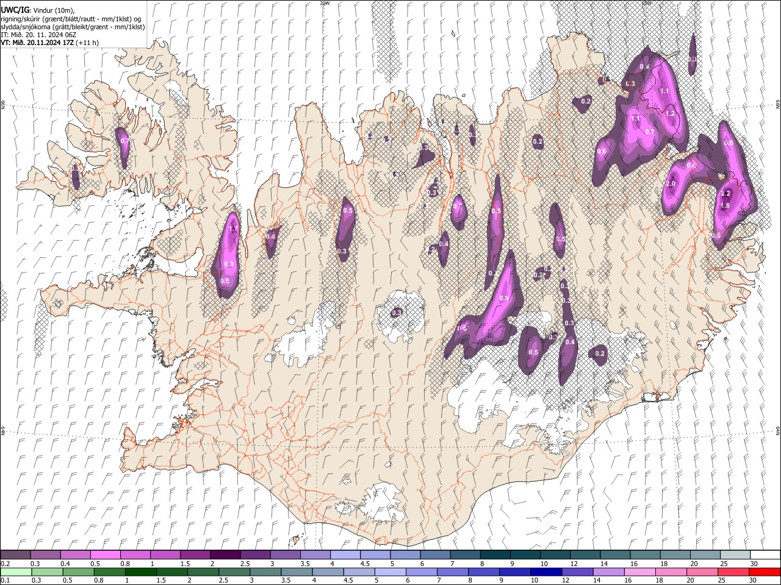Click '0.2' label in the snow legend
The height and width of the screenshot is (585, 781).
click(4, 564)
